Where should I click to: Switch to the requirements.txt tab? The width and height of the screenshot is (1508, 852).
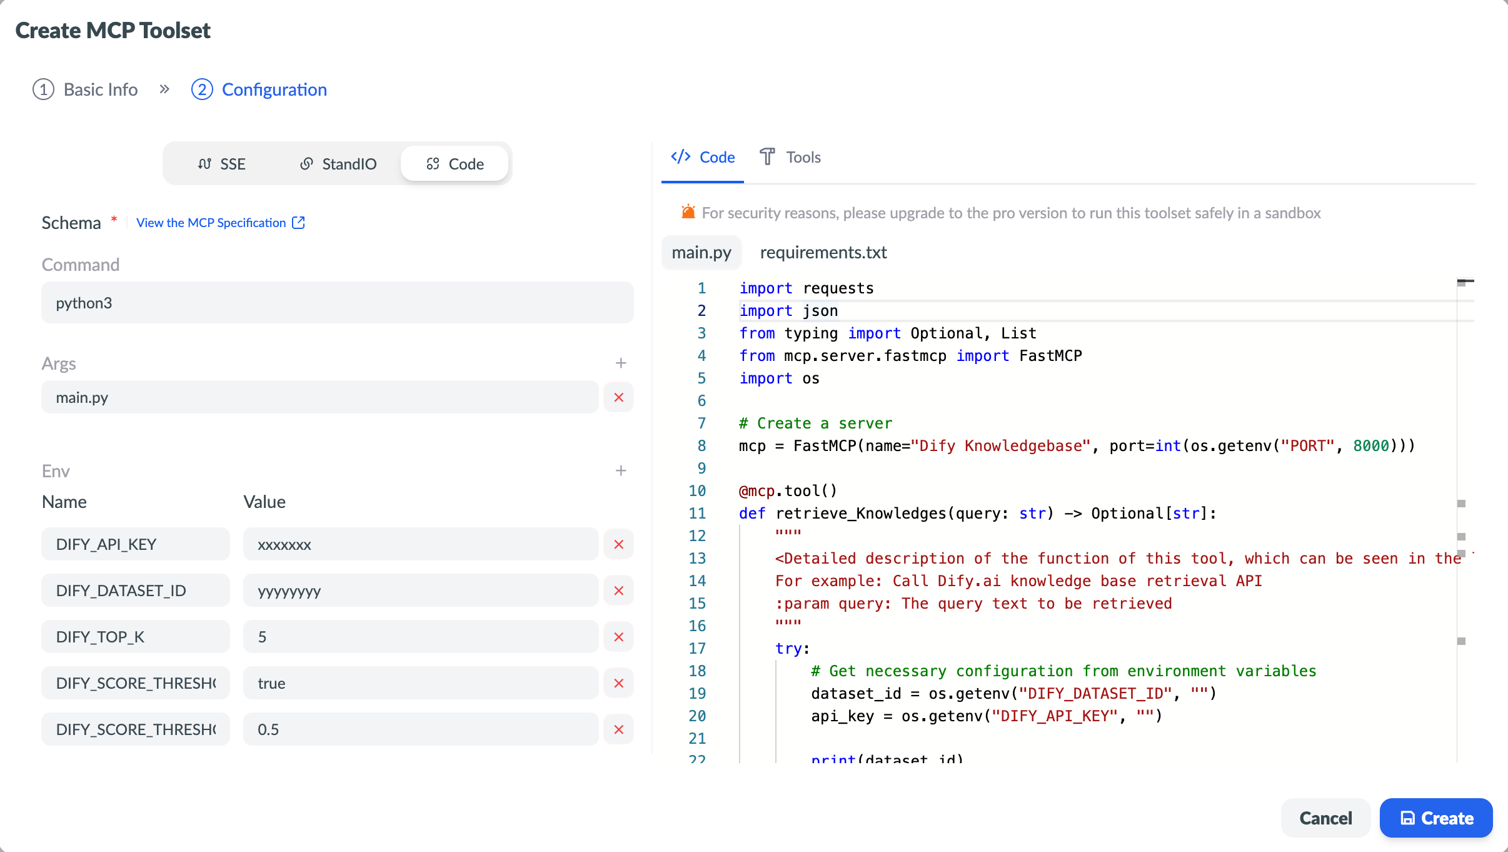click(x=823, y=252)
